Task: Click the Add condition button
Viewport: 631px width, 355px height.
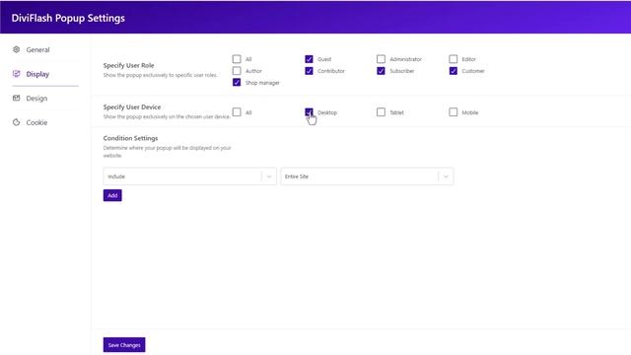Action: tap(112, 195)
